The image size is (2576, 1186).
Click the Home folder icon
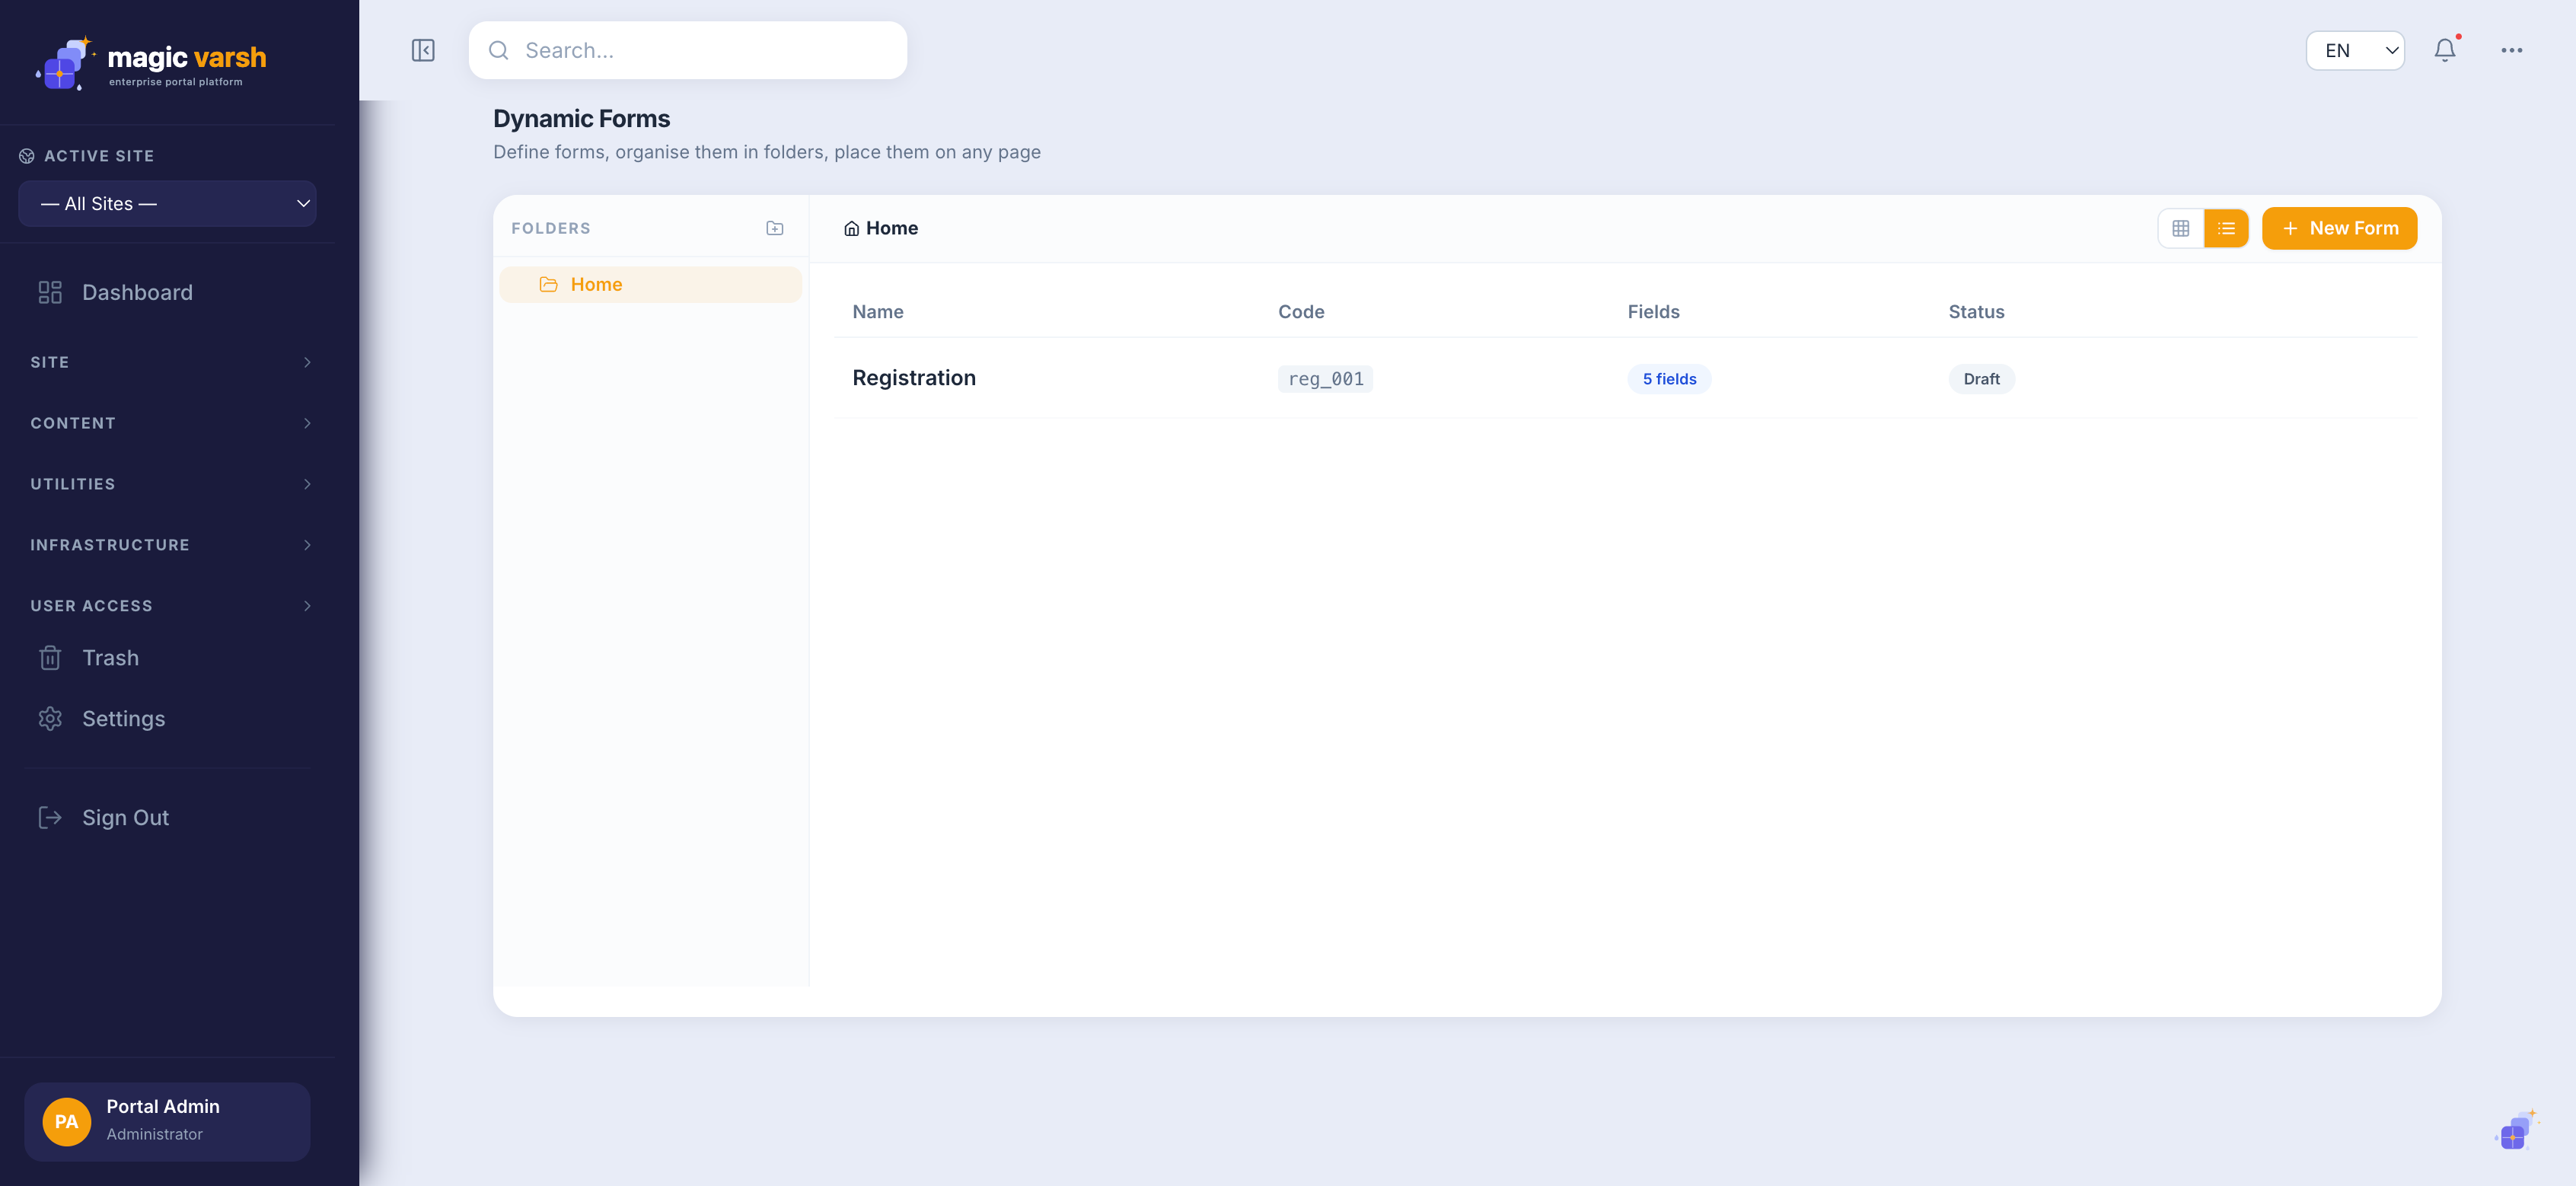pyautogui.click(x=548, y=284)
